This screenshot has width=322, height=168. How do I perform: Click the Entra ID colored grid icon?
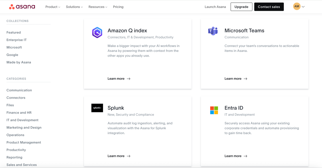pyautogui.click(x=214, y=110)
